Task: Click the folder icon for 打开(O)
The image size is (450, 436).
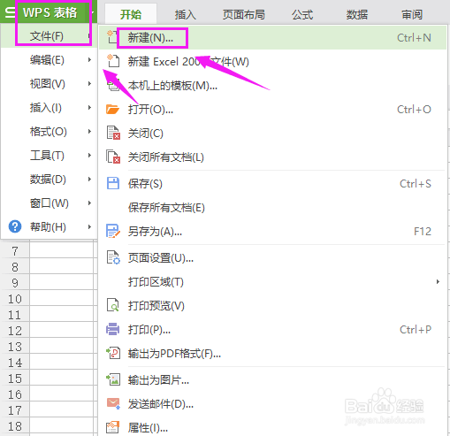Action: [x=112, y=110]
